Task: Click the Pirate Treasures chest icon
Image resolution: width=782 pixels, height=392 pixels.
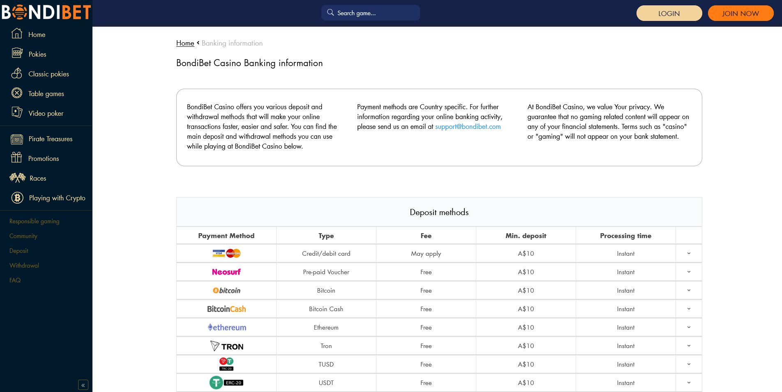Action: (x=17, y=139)
